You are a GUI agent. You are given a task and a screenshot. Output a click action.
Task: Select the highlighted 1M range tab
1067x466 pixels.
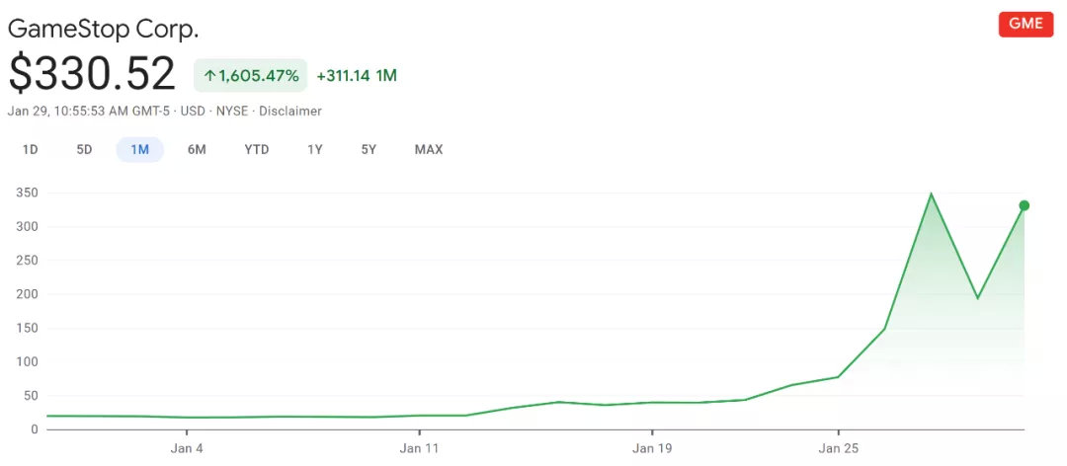click(x=139, y=150)
